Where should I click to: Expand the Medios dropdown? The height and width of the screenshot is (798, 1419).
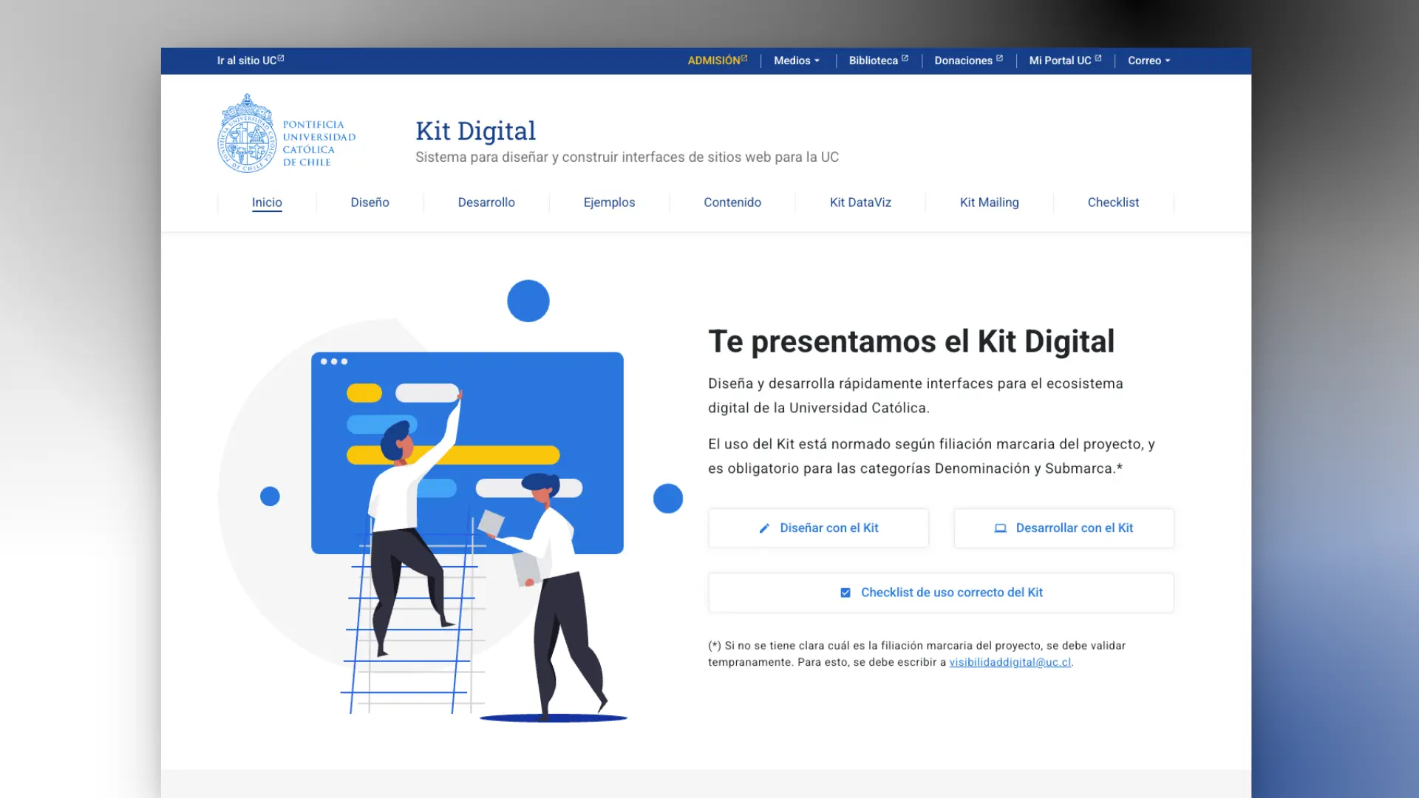pyautogui.click(x=797, y=61)
